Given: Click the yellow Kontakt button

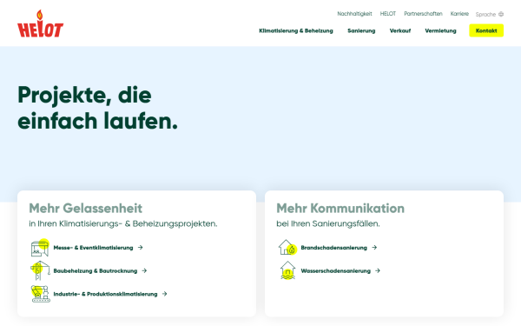Looking at the screenshot, I should click(486, 30).
